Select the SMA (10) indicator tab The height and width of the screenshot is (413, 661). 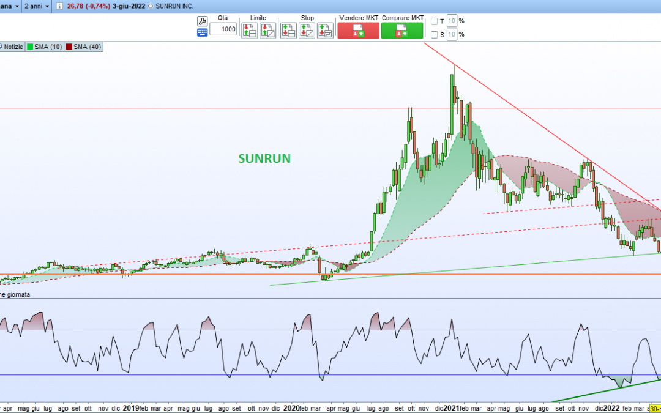44,47
